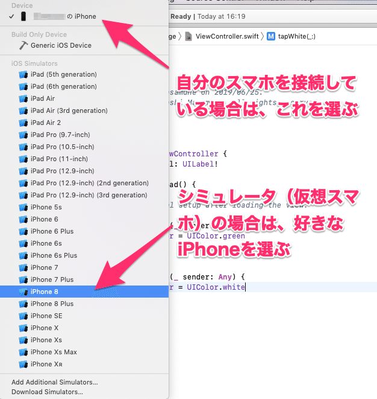
Task: Pick the iPhone Xs Max simulator
Action: click(x=84, y=352)
